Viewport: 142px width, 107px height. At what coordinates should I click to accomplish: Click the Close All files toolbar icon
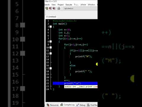54,8
